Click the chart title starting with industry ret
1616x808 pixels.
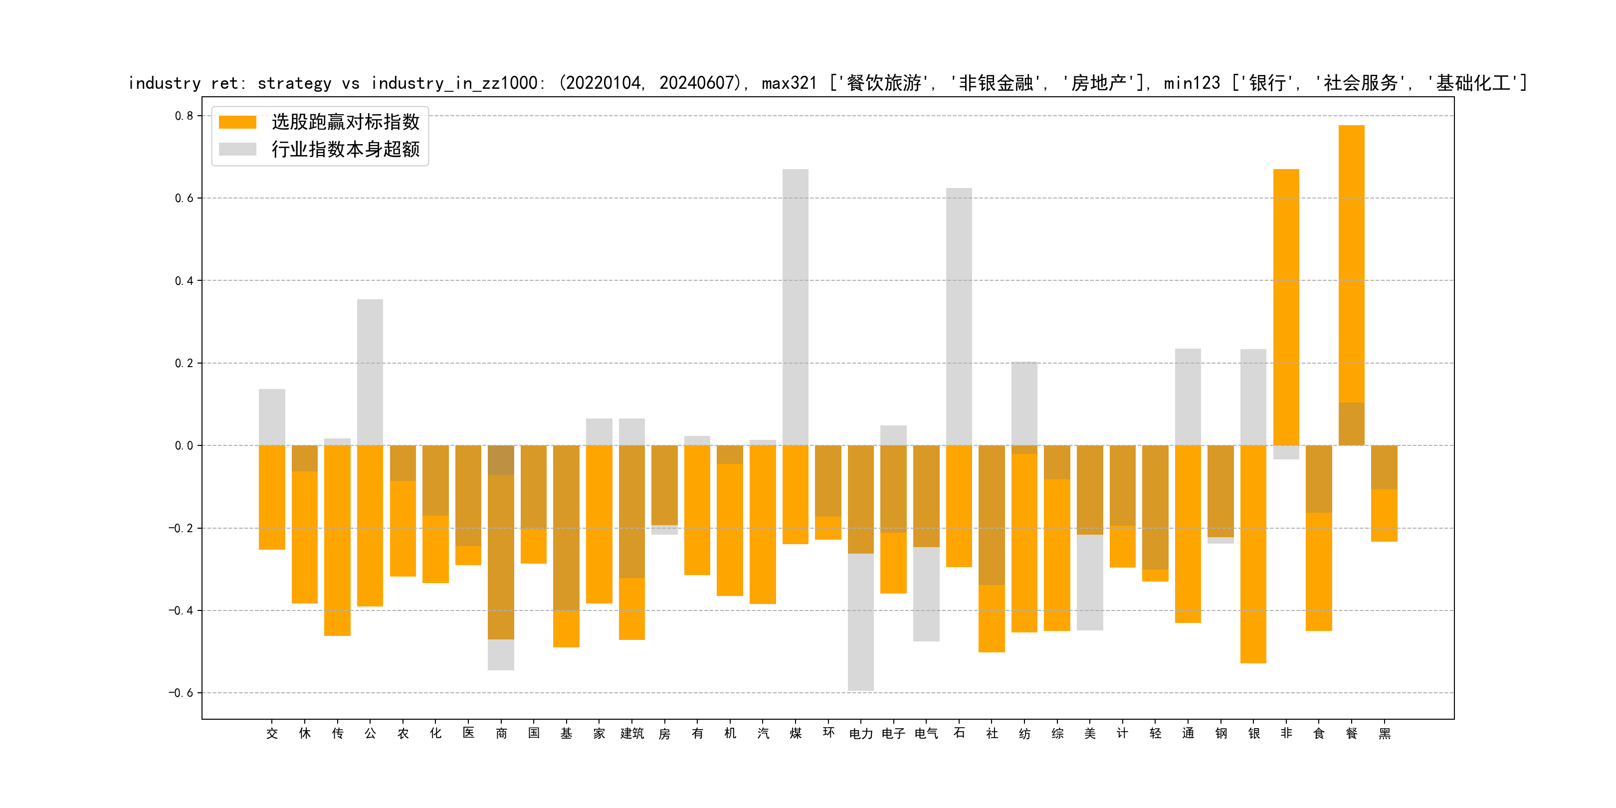(827, 83)
